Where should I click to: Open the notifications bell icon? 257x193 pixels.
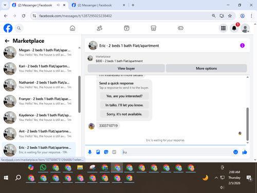point(234,28)
